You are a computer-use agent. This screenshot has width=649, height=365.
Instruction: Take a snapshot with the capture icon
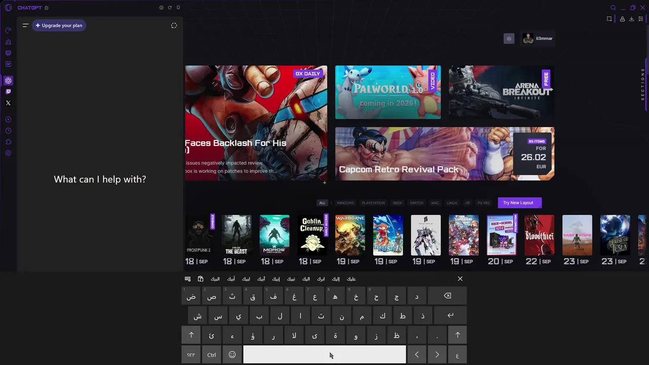tap(609, 19)
